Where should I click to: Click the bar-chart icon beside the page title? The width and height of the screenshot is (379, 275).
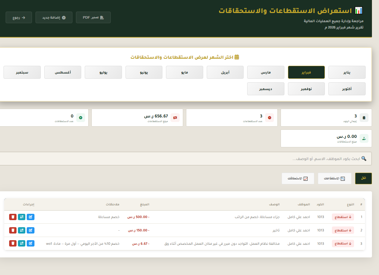(x=359, y=10)
